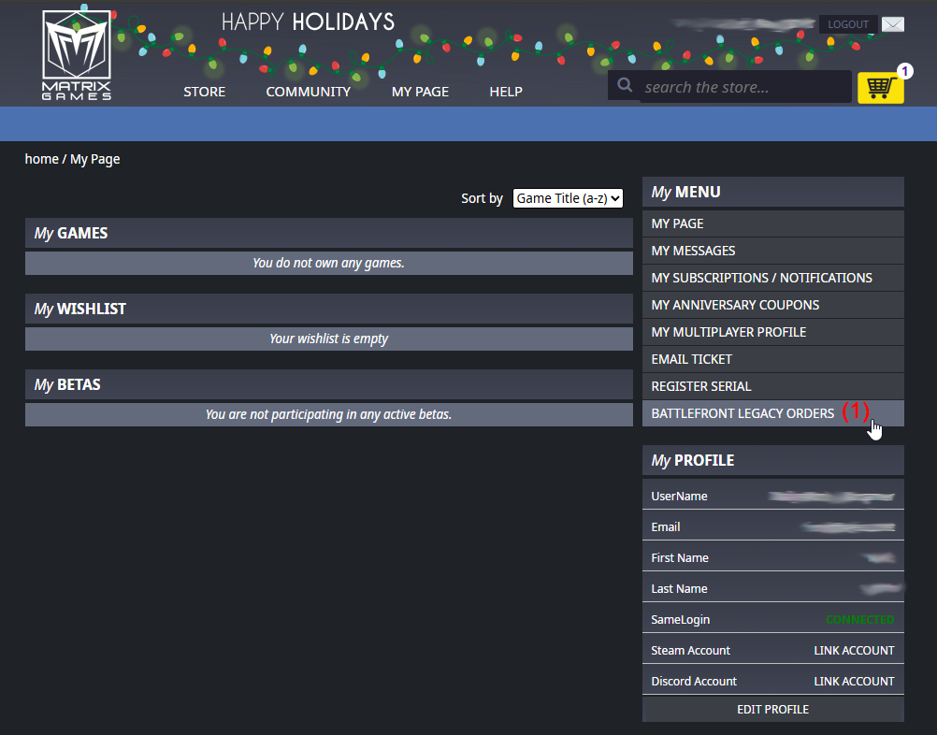
Task: Open EMAIL TICKET
Action: [772, 359]
